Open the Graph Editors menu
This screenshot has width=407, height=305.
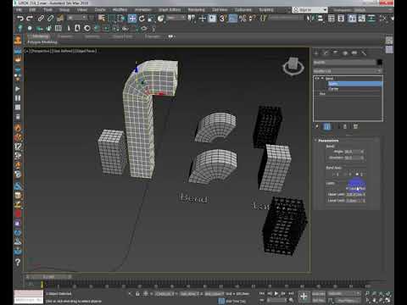coord(170,10)
